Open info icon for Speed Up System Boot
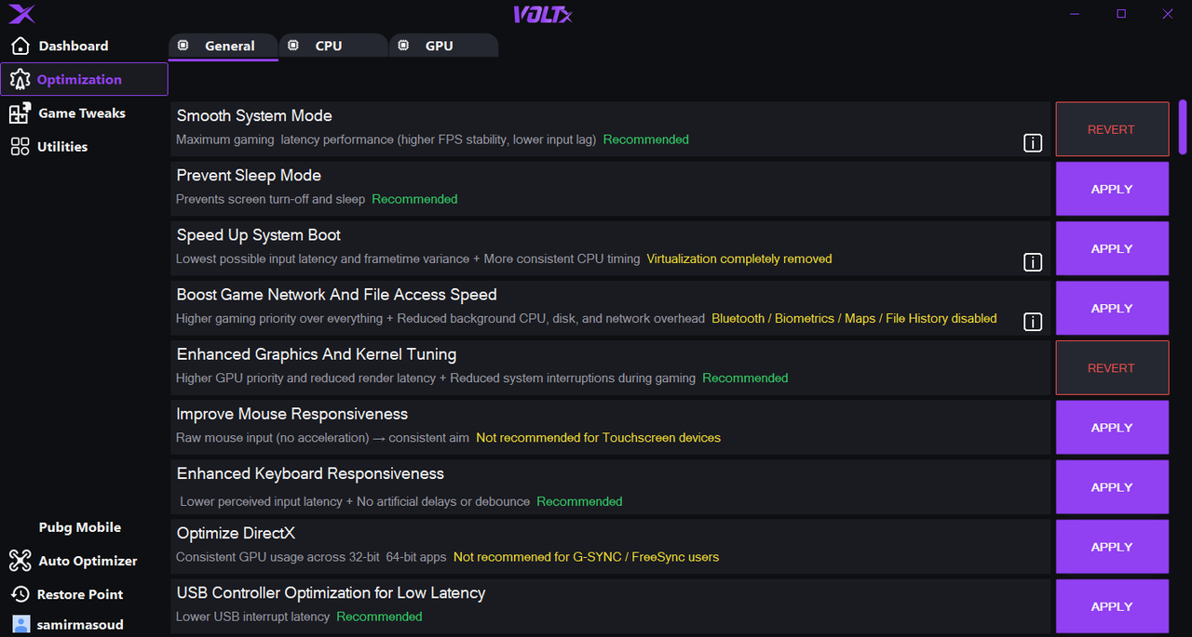This screenshot has width=1192, height=637. 1033,262
